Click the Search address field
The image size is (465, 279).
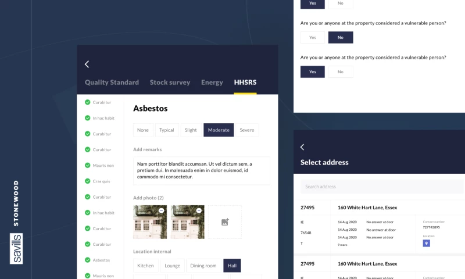pyautogui.click(x=382, y=187)
